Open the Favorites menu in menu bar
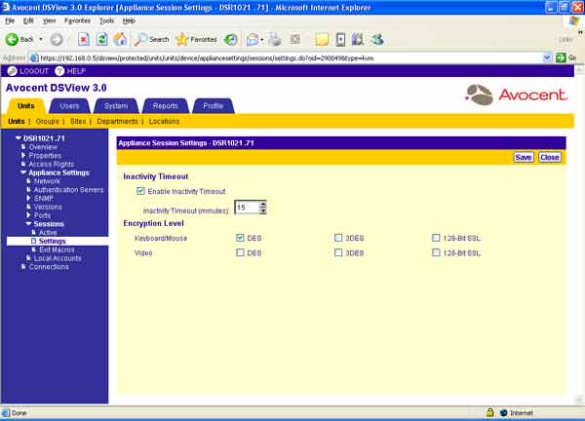 pos(77,19)
